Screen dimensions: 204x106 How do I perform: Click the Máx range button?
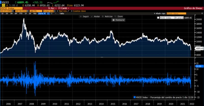point(35,14)
